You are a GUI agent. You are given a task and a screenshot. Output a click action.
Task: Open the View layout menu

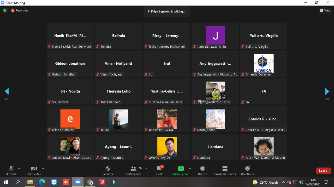[x=325, y=11]
